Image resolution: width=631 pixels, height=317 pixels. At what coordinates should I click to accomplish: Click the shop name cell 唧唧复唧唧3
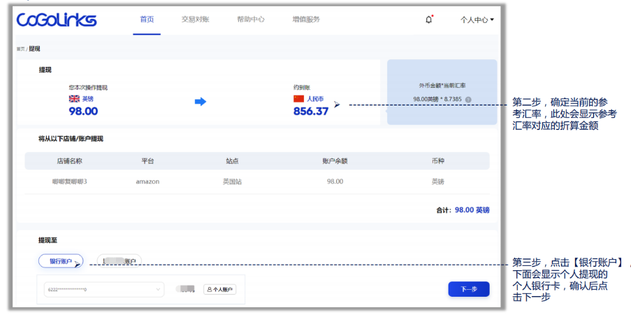(x=69, y=182)
